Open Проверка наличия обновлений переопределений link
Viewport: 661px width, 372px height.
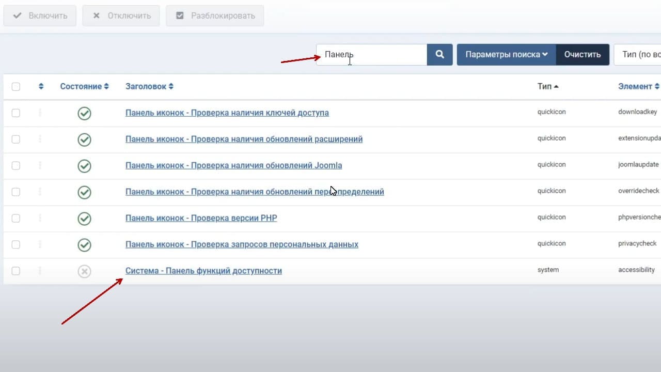pyautogui.click(x=255, y=192)
